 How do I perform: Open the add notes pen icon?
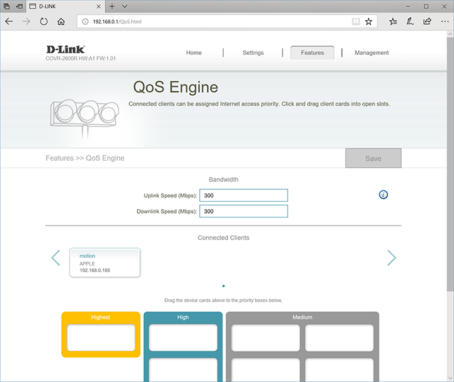tap(410, 21)
